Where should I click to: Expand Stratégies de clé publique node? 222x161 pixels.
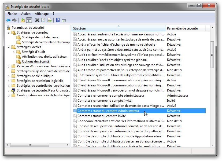[x=9, y=76]
